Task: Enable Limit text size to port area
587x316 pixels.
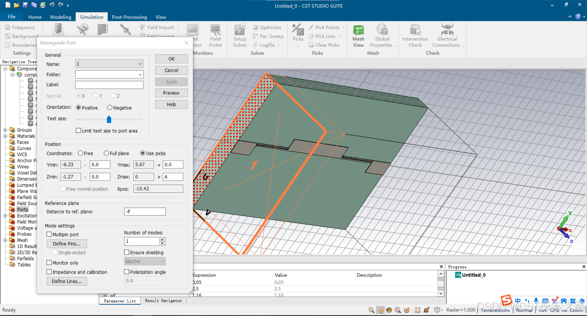Action: click(x=79, y=131)
